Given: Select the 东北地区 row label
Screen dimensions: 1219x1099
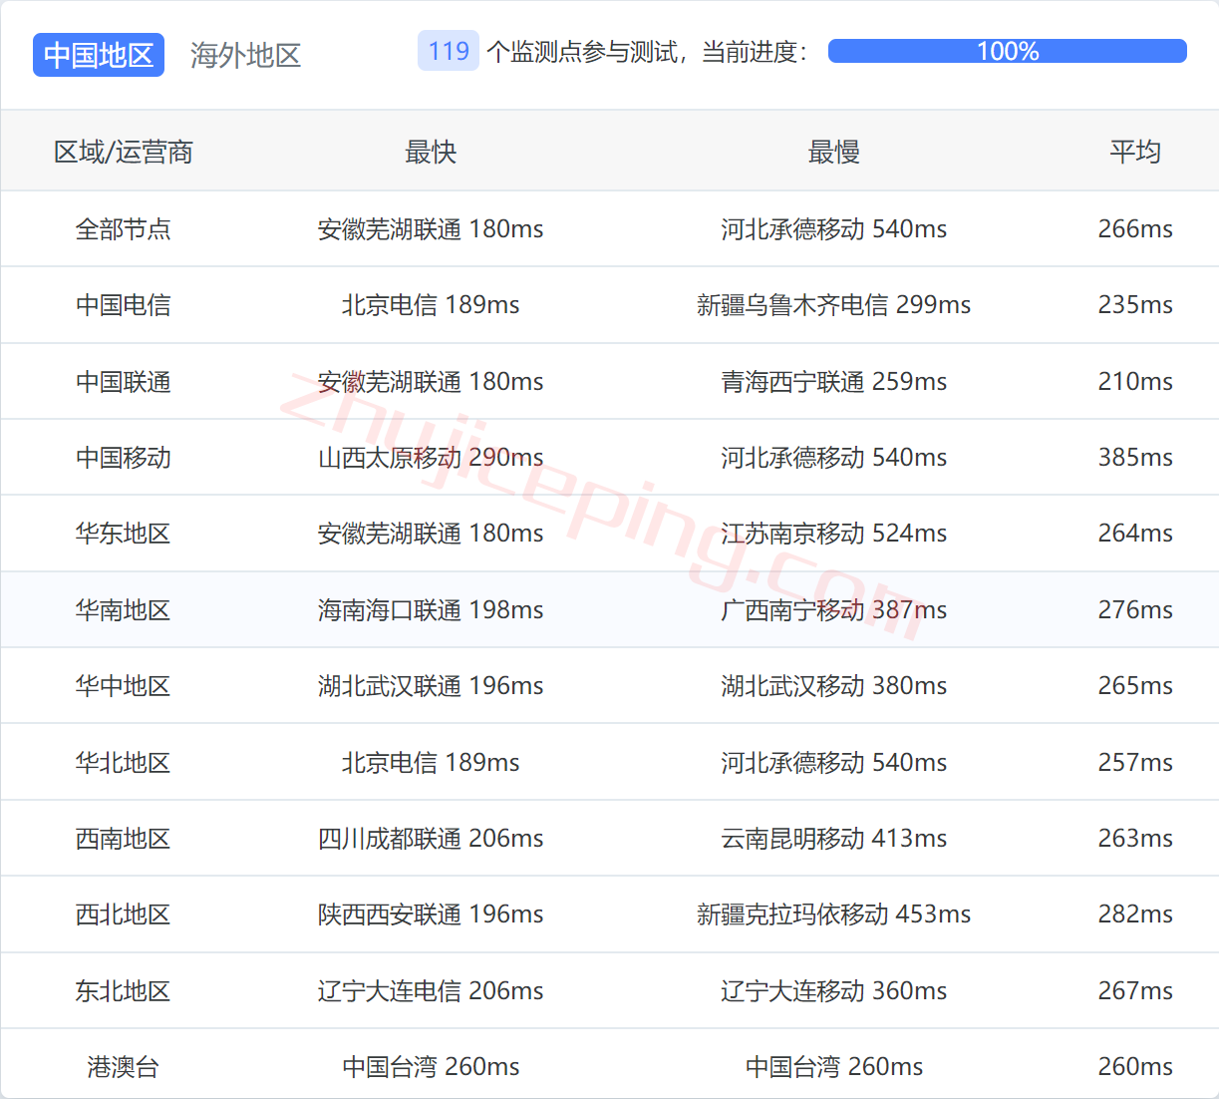Looking at the screenshot, I should [124, 990].
